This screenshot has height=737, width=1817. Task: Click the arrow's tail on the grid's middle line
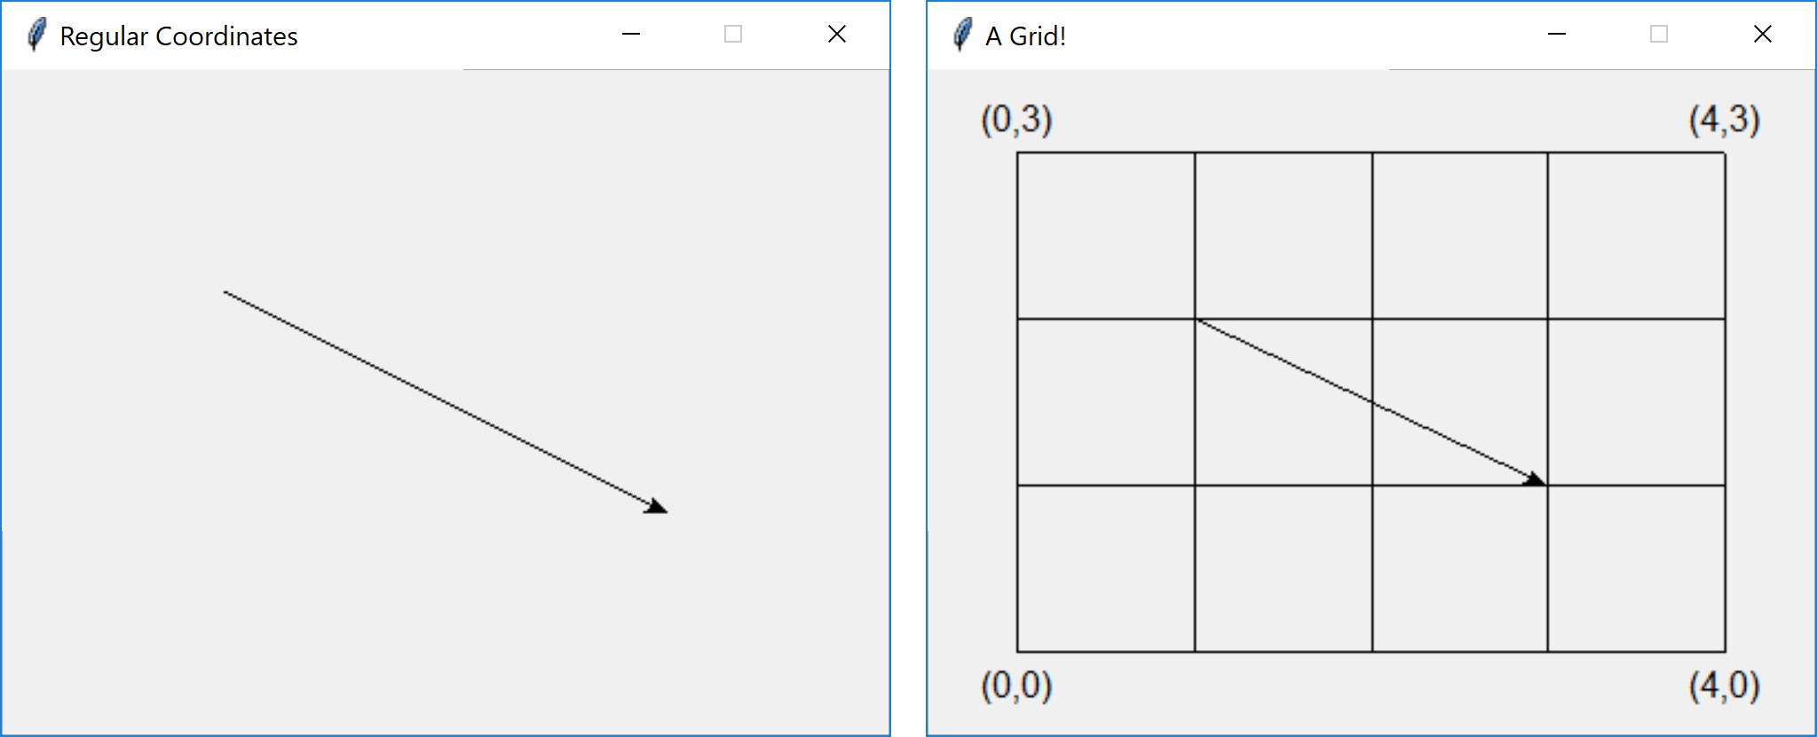pos(1197,320)
